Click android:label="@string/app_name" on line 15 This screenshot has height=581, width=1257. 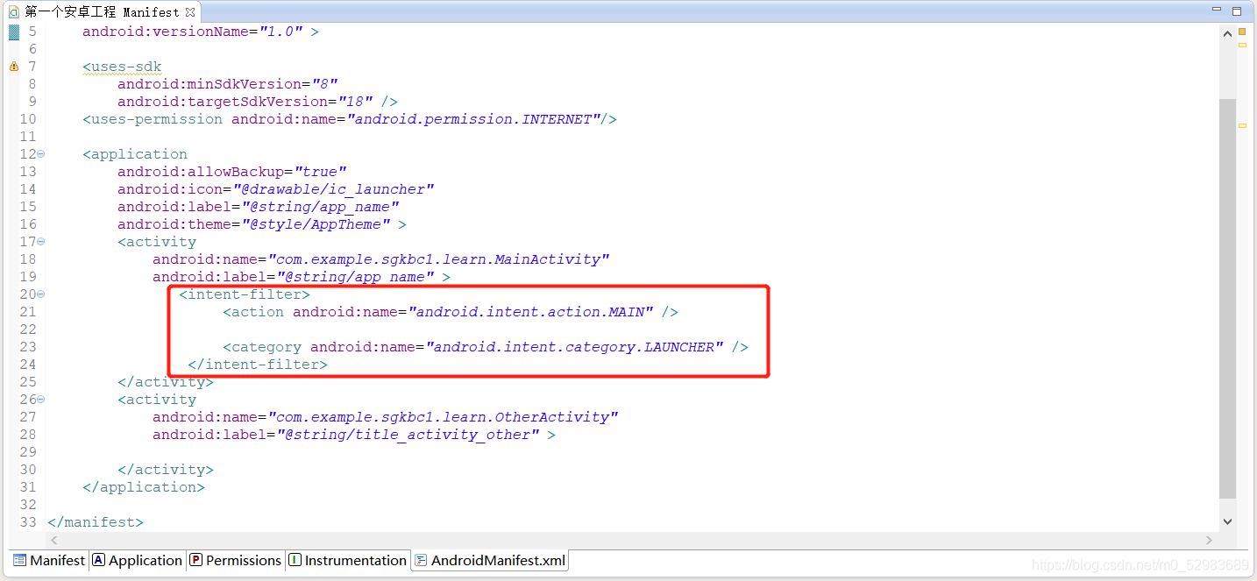tap(259, 207)
